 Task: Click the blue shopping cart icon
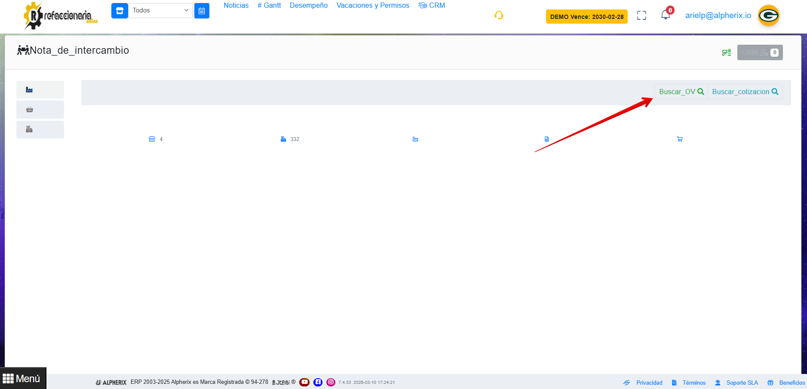680,139
